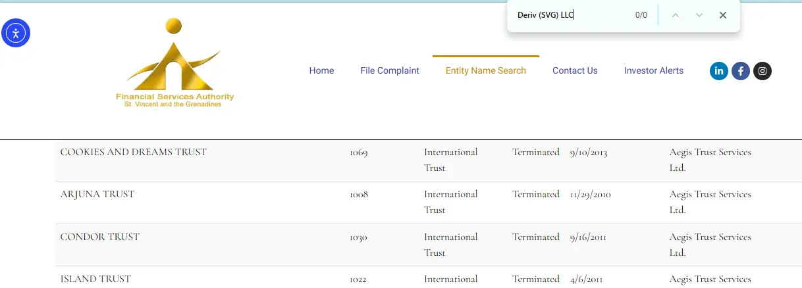Click International Trust type in ARJUNA TRUST row

[451, 202]
